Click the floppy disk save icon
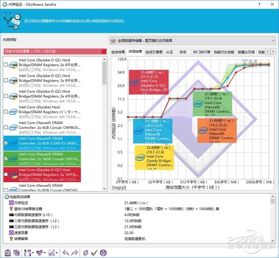Image resolution: width=279 pixels, height=258 pixels. [x=27, y=253]
